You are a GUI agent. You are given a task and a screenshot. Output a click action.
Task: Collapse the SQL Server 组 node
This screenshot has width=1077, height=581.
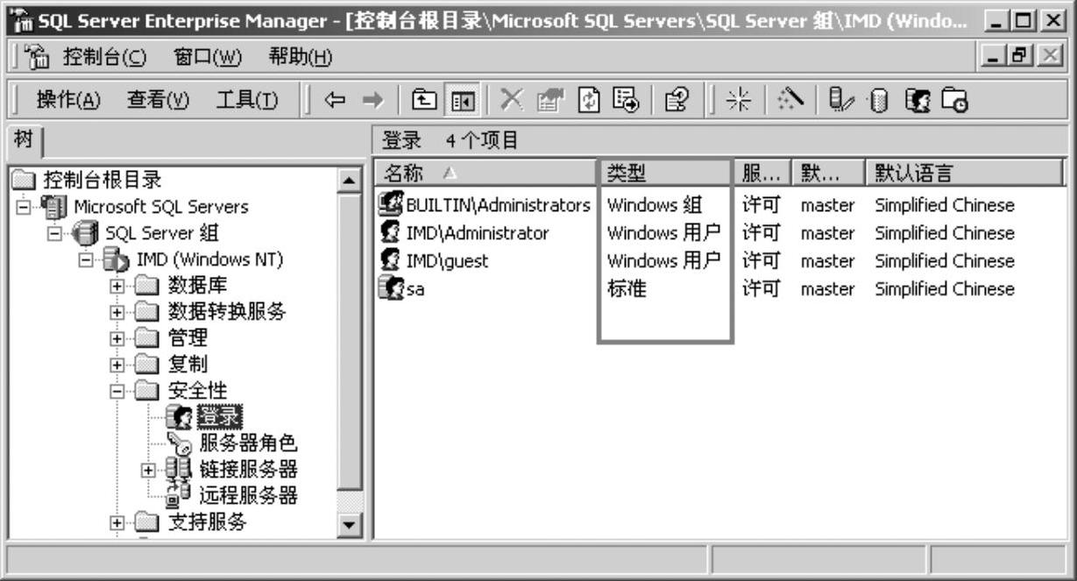coord(55,234)
